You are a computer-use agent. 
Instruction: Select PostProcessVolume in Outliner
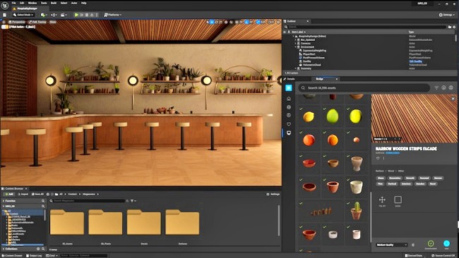[x=314, y=58]
